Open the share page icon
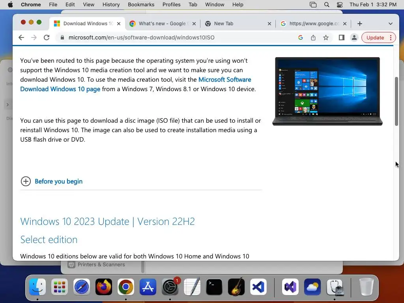This screenshot has height=303, width=404. tap(313, 37)
